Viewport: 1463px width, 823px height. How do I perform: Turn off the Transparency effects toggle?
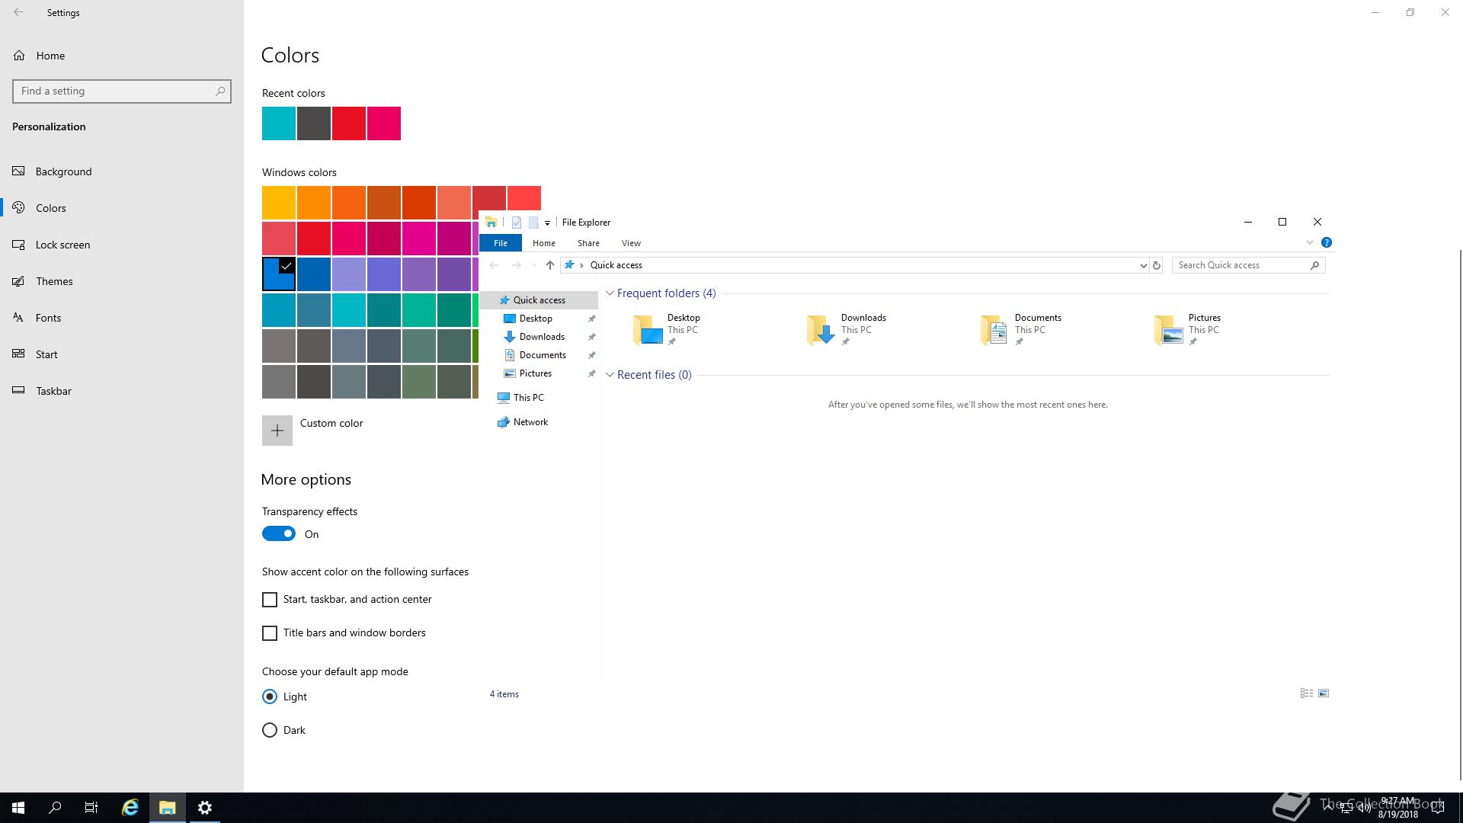pyautogui.click(x=279, y=534)
